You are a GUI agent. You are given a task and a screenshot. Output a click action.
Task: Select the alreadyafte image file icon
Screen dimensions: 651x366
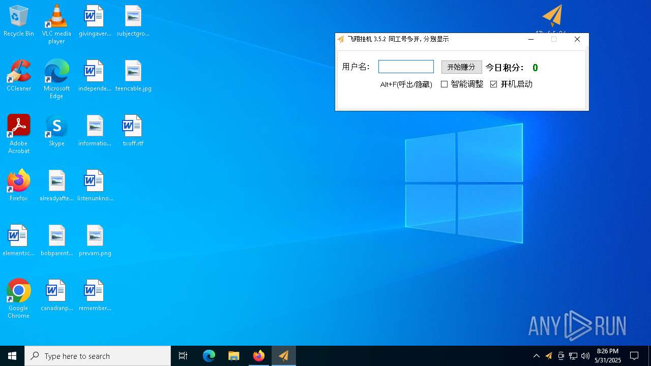[x=56, y=186]
